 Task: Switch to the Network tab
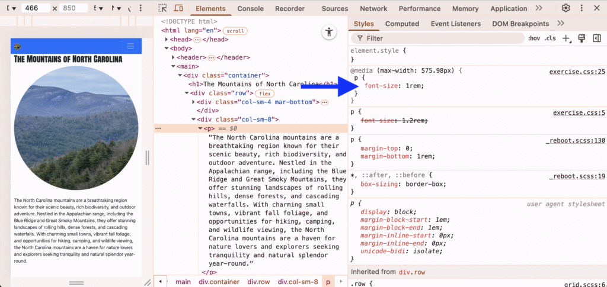(x=373, y=8)
